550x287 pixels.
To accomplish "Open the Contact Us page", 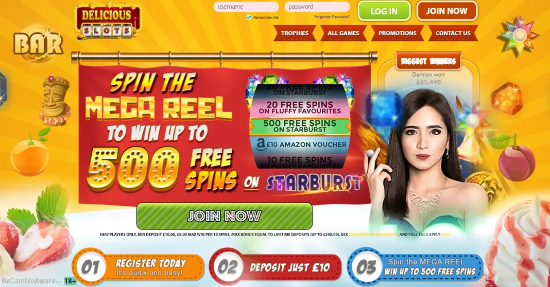I will coord(453,33).
